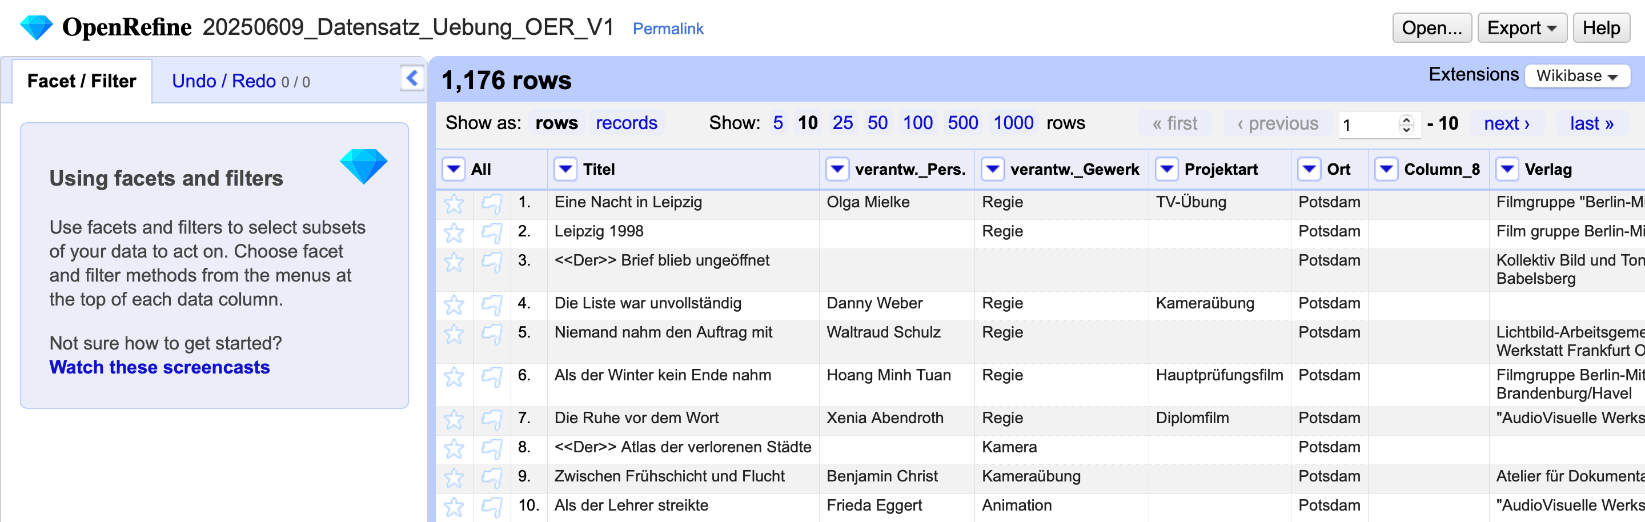Star row 9 Zwischen Frühschicht und Flucht
This screenshot has width=1645, height=522.
pyautogui.click(x=454, y=478)
